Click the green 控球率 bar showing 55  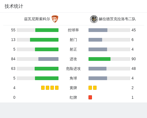[47, 30]
